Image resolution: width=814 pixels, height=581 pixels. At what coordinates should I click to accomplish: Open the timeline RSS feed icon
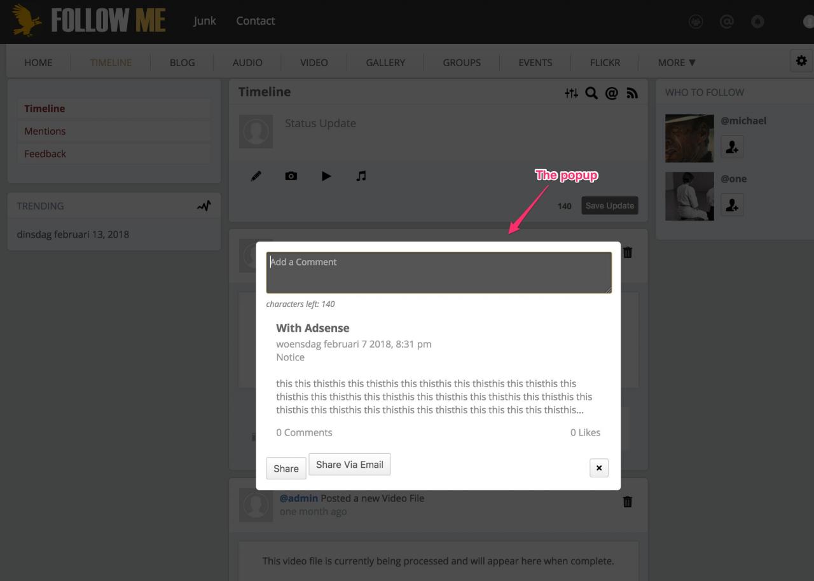tap(631, 93)
